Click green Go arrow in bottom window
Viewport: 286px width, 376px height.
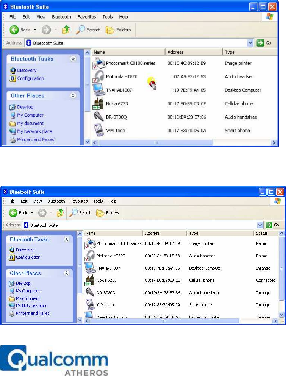(x=269, y=225)
